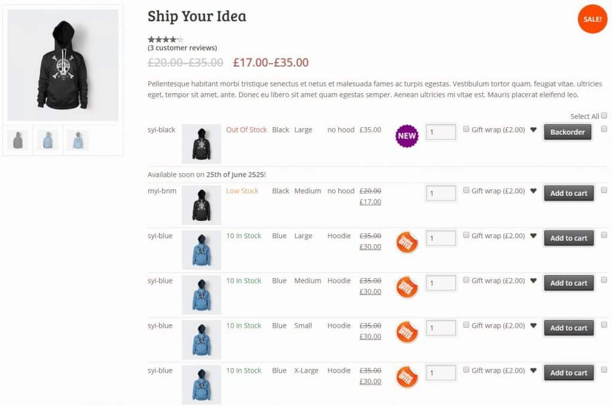Click the NEW badge on the syi-black row
Viewport: 612px width, 406px height.
point(406,136)
